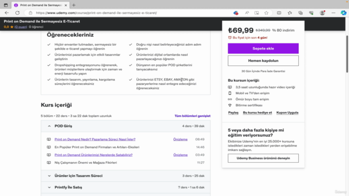Open lecture Print on Demand Ürünlerimizi Nerelerde Satabiliriz?
The width and height of the screenshot is (349, 196).
[93, 155]
